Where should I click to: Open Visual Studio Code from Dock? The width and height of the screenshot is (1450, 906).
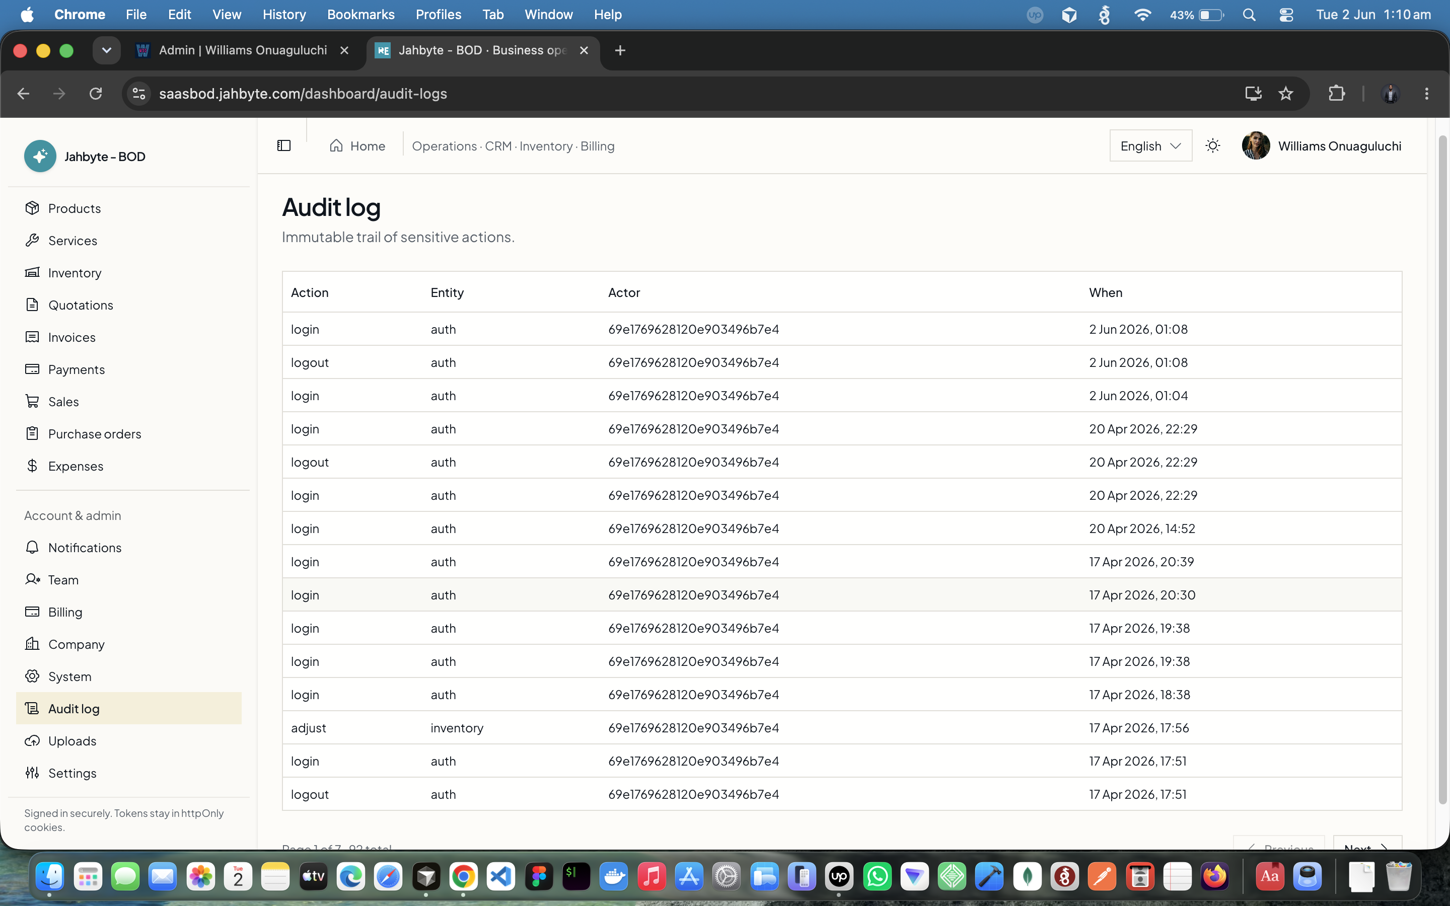click(x=501, y=877)
